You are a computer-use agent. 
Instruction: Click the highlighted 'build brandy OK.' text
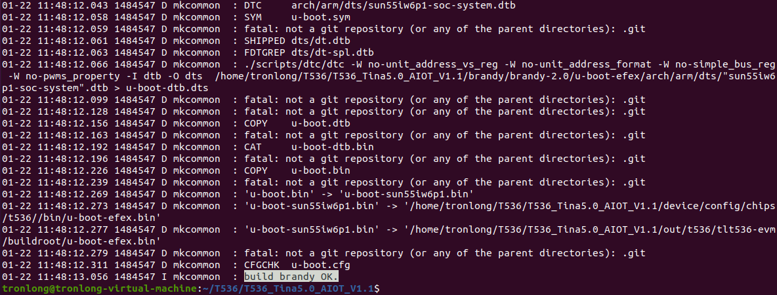pyautogui.click(x=291, y=276)
